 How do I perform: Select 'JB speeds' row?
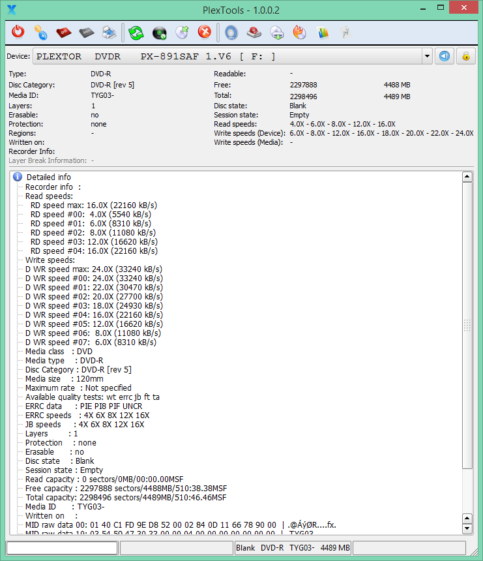tap(85, 424)
